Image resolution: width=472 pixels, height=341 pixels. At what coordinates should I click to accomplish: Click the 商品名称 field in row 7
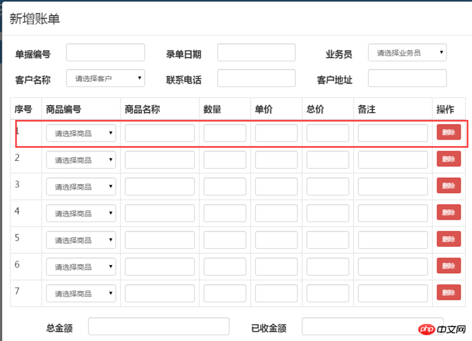159,293
